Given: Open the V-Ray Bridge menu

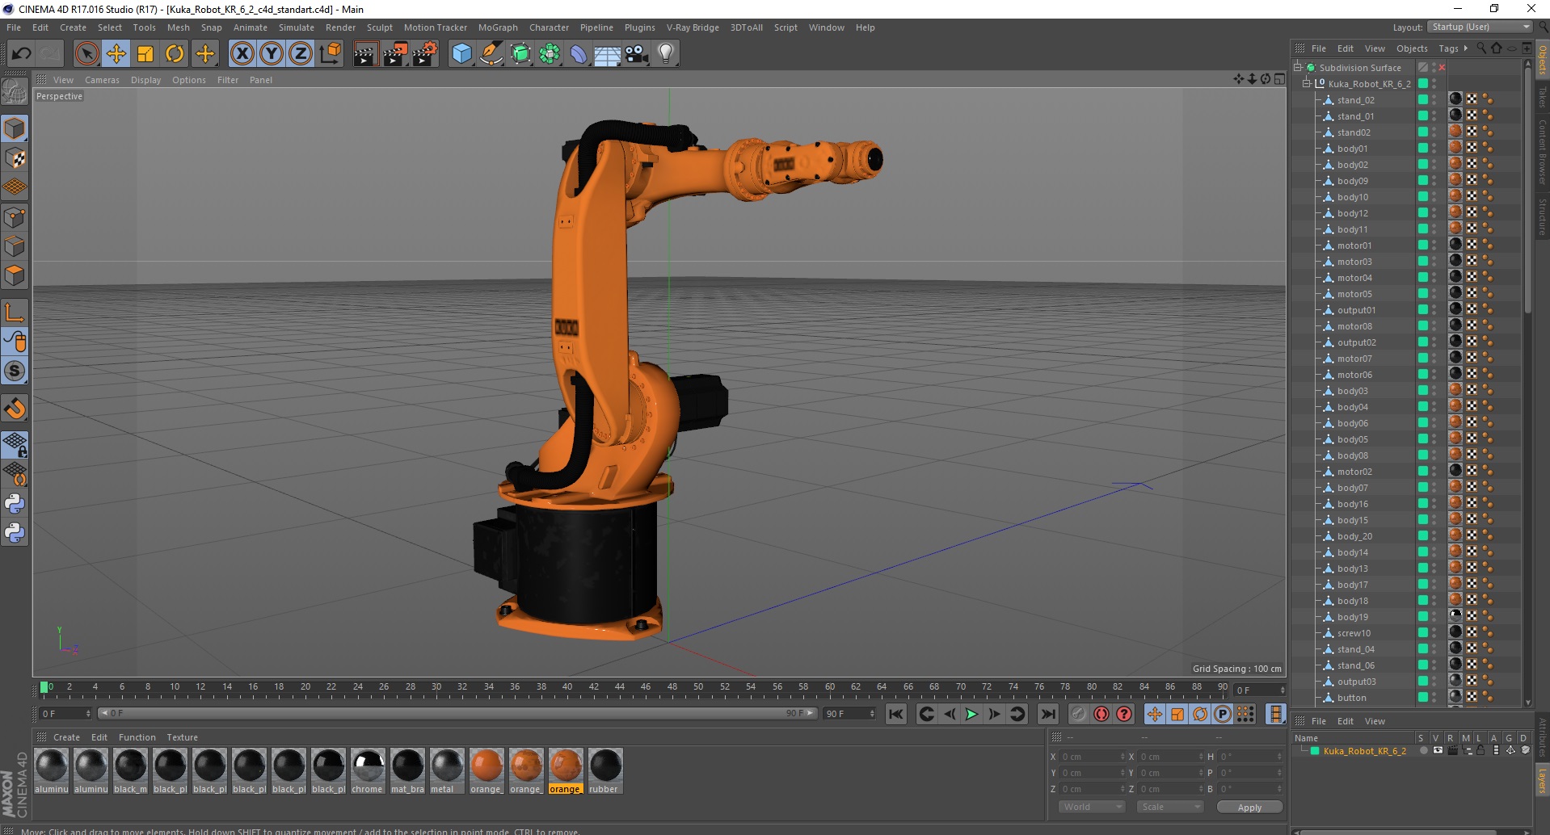Looking at the screenshot, I should pos(693,27).
